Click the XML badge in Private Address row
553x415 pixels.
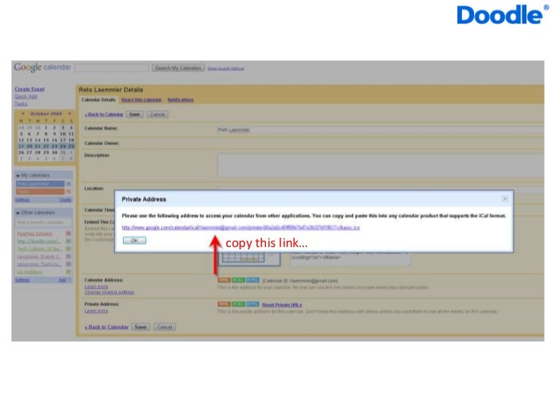[224, 304]
